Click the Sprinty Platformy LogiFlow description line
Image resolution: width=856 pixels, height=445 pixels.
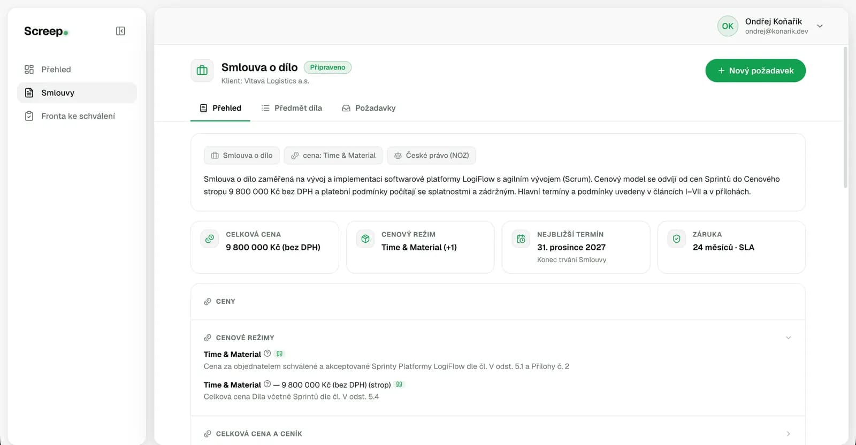pyautogui.click(x=386, y=367)
